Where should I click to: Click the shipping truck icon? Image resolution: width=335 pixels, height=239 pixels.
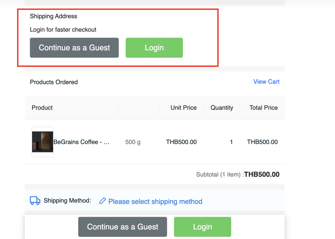35,201
